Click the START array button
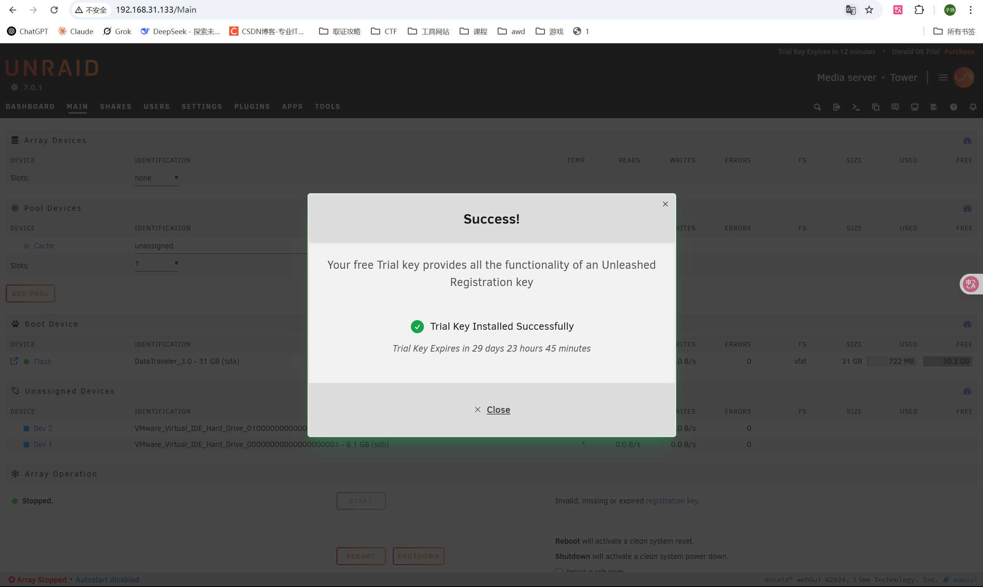This screenshot has width=983, height=587. (x=361, y=501)
